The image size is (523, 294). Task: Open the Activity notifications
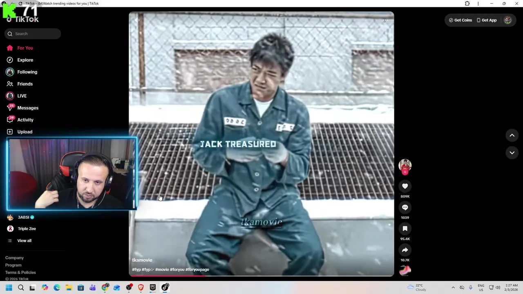25,120
